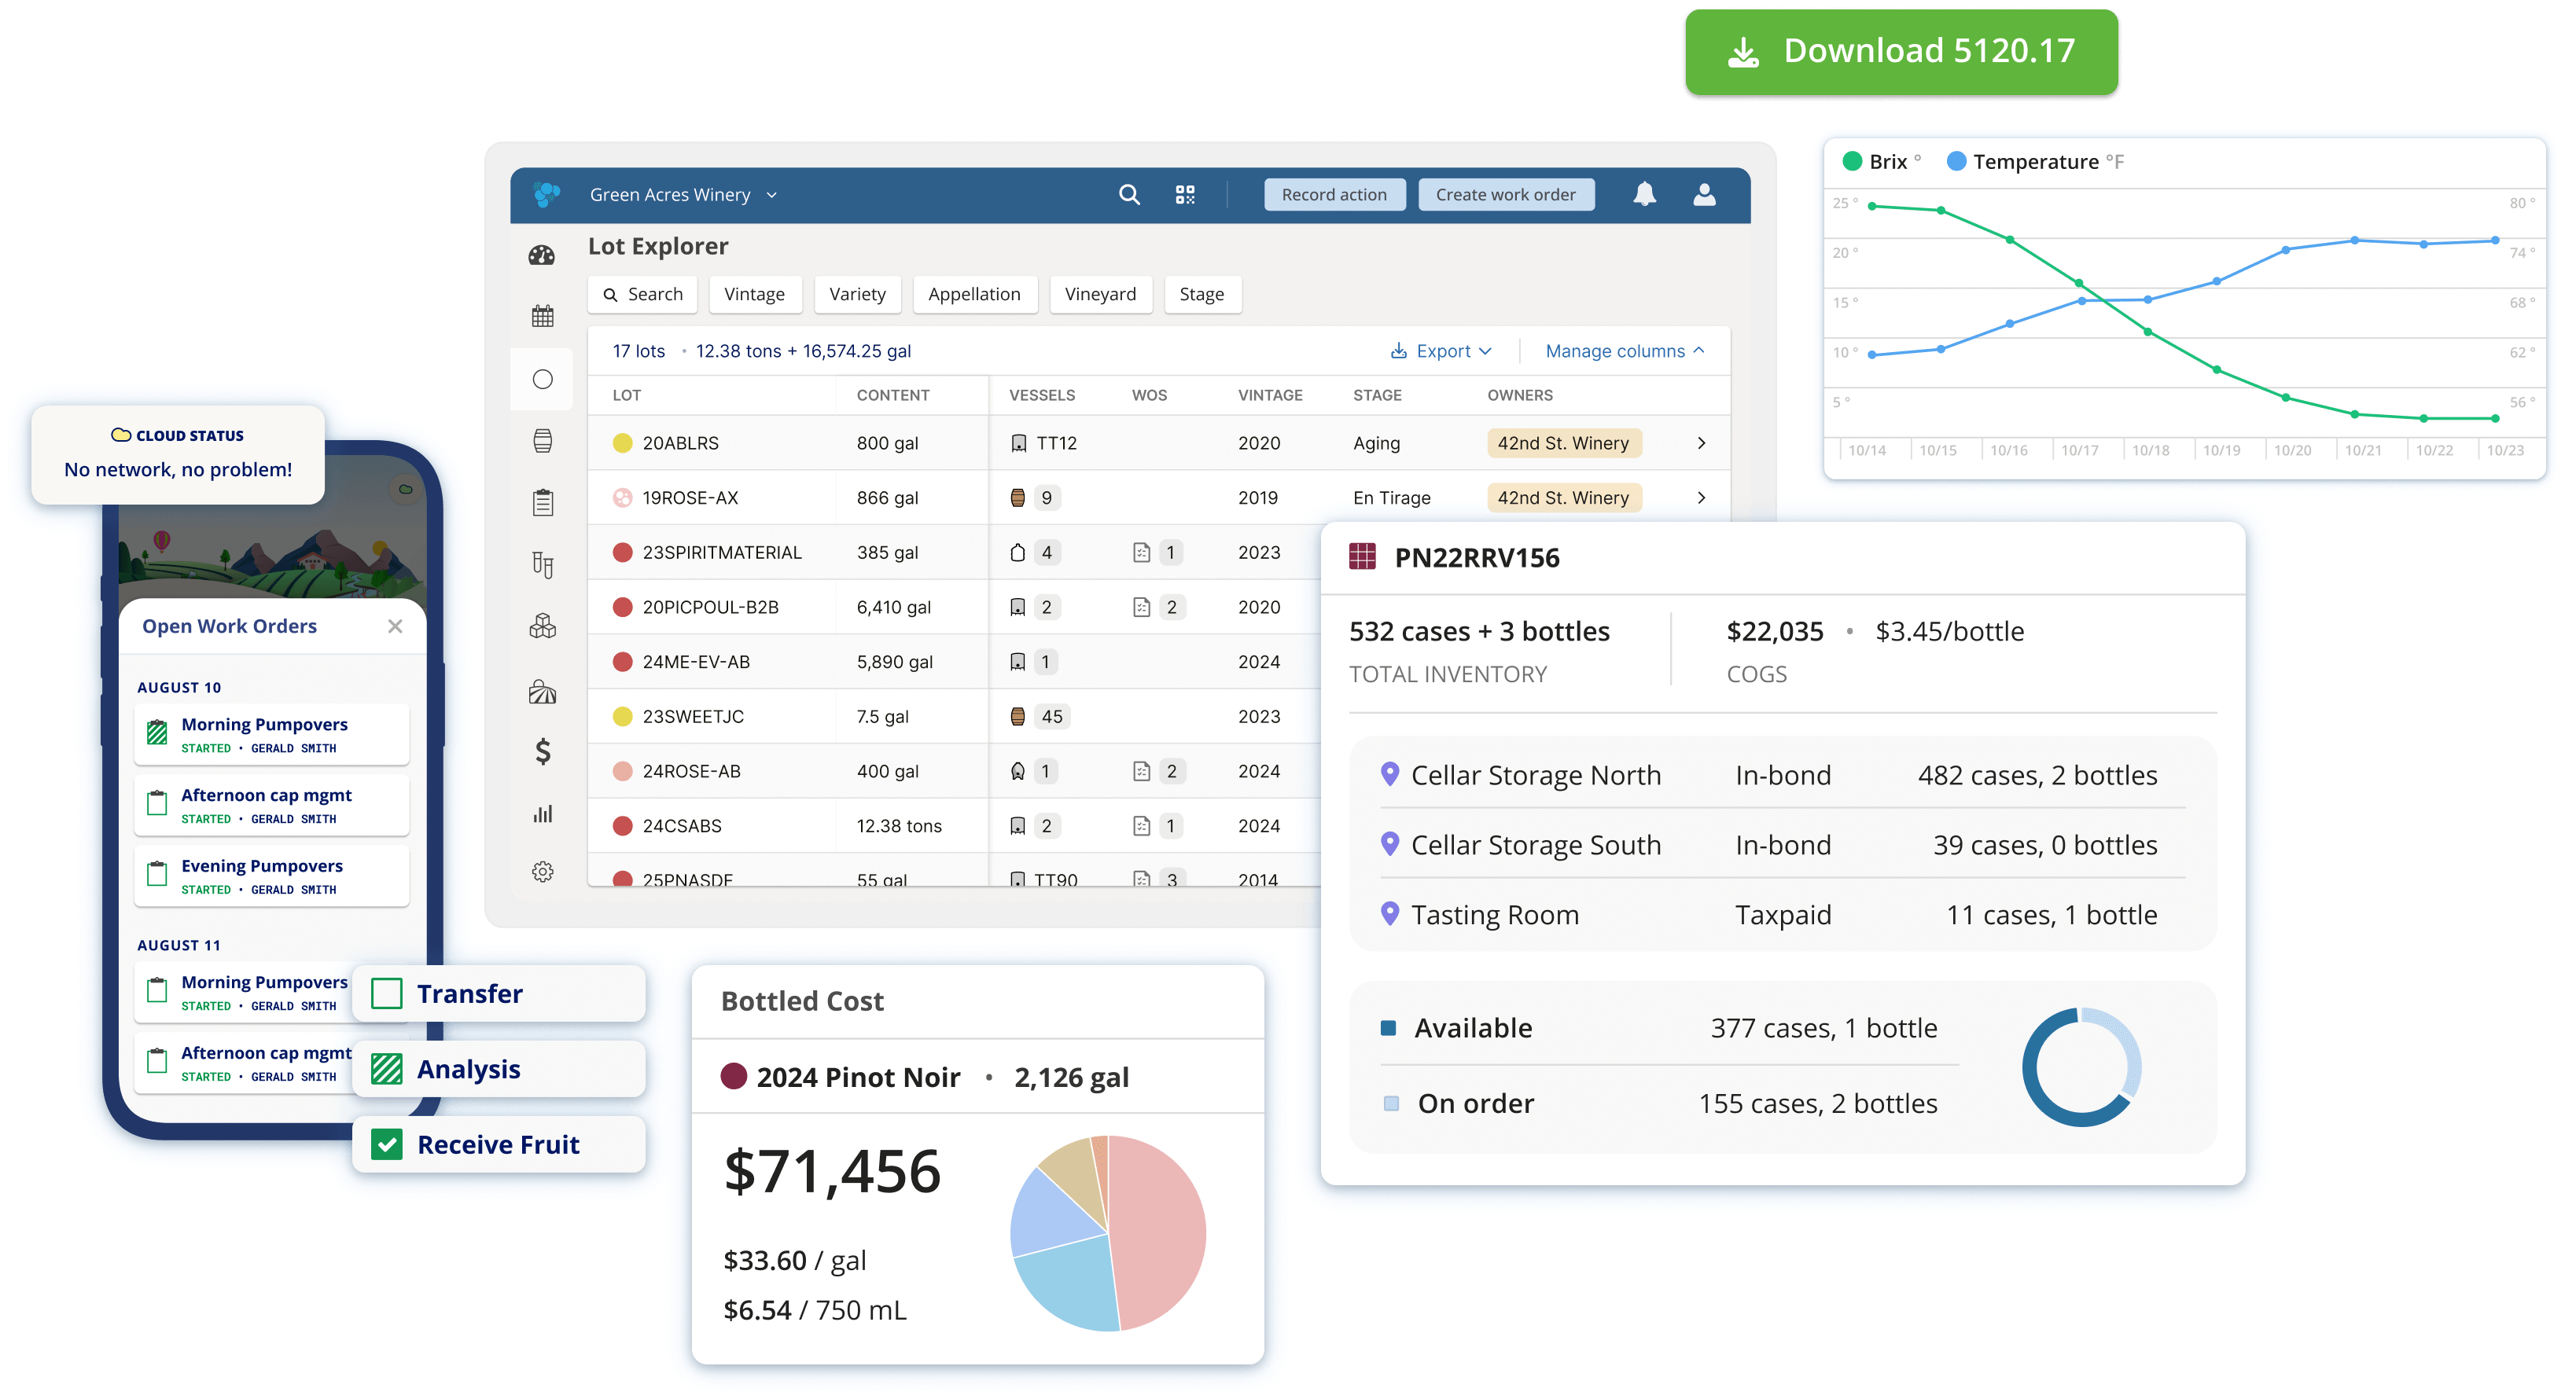2576x1399 pixels.
Task: Check the Transfer checkbox
Action: click(x=387, y=993)
